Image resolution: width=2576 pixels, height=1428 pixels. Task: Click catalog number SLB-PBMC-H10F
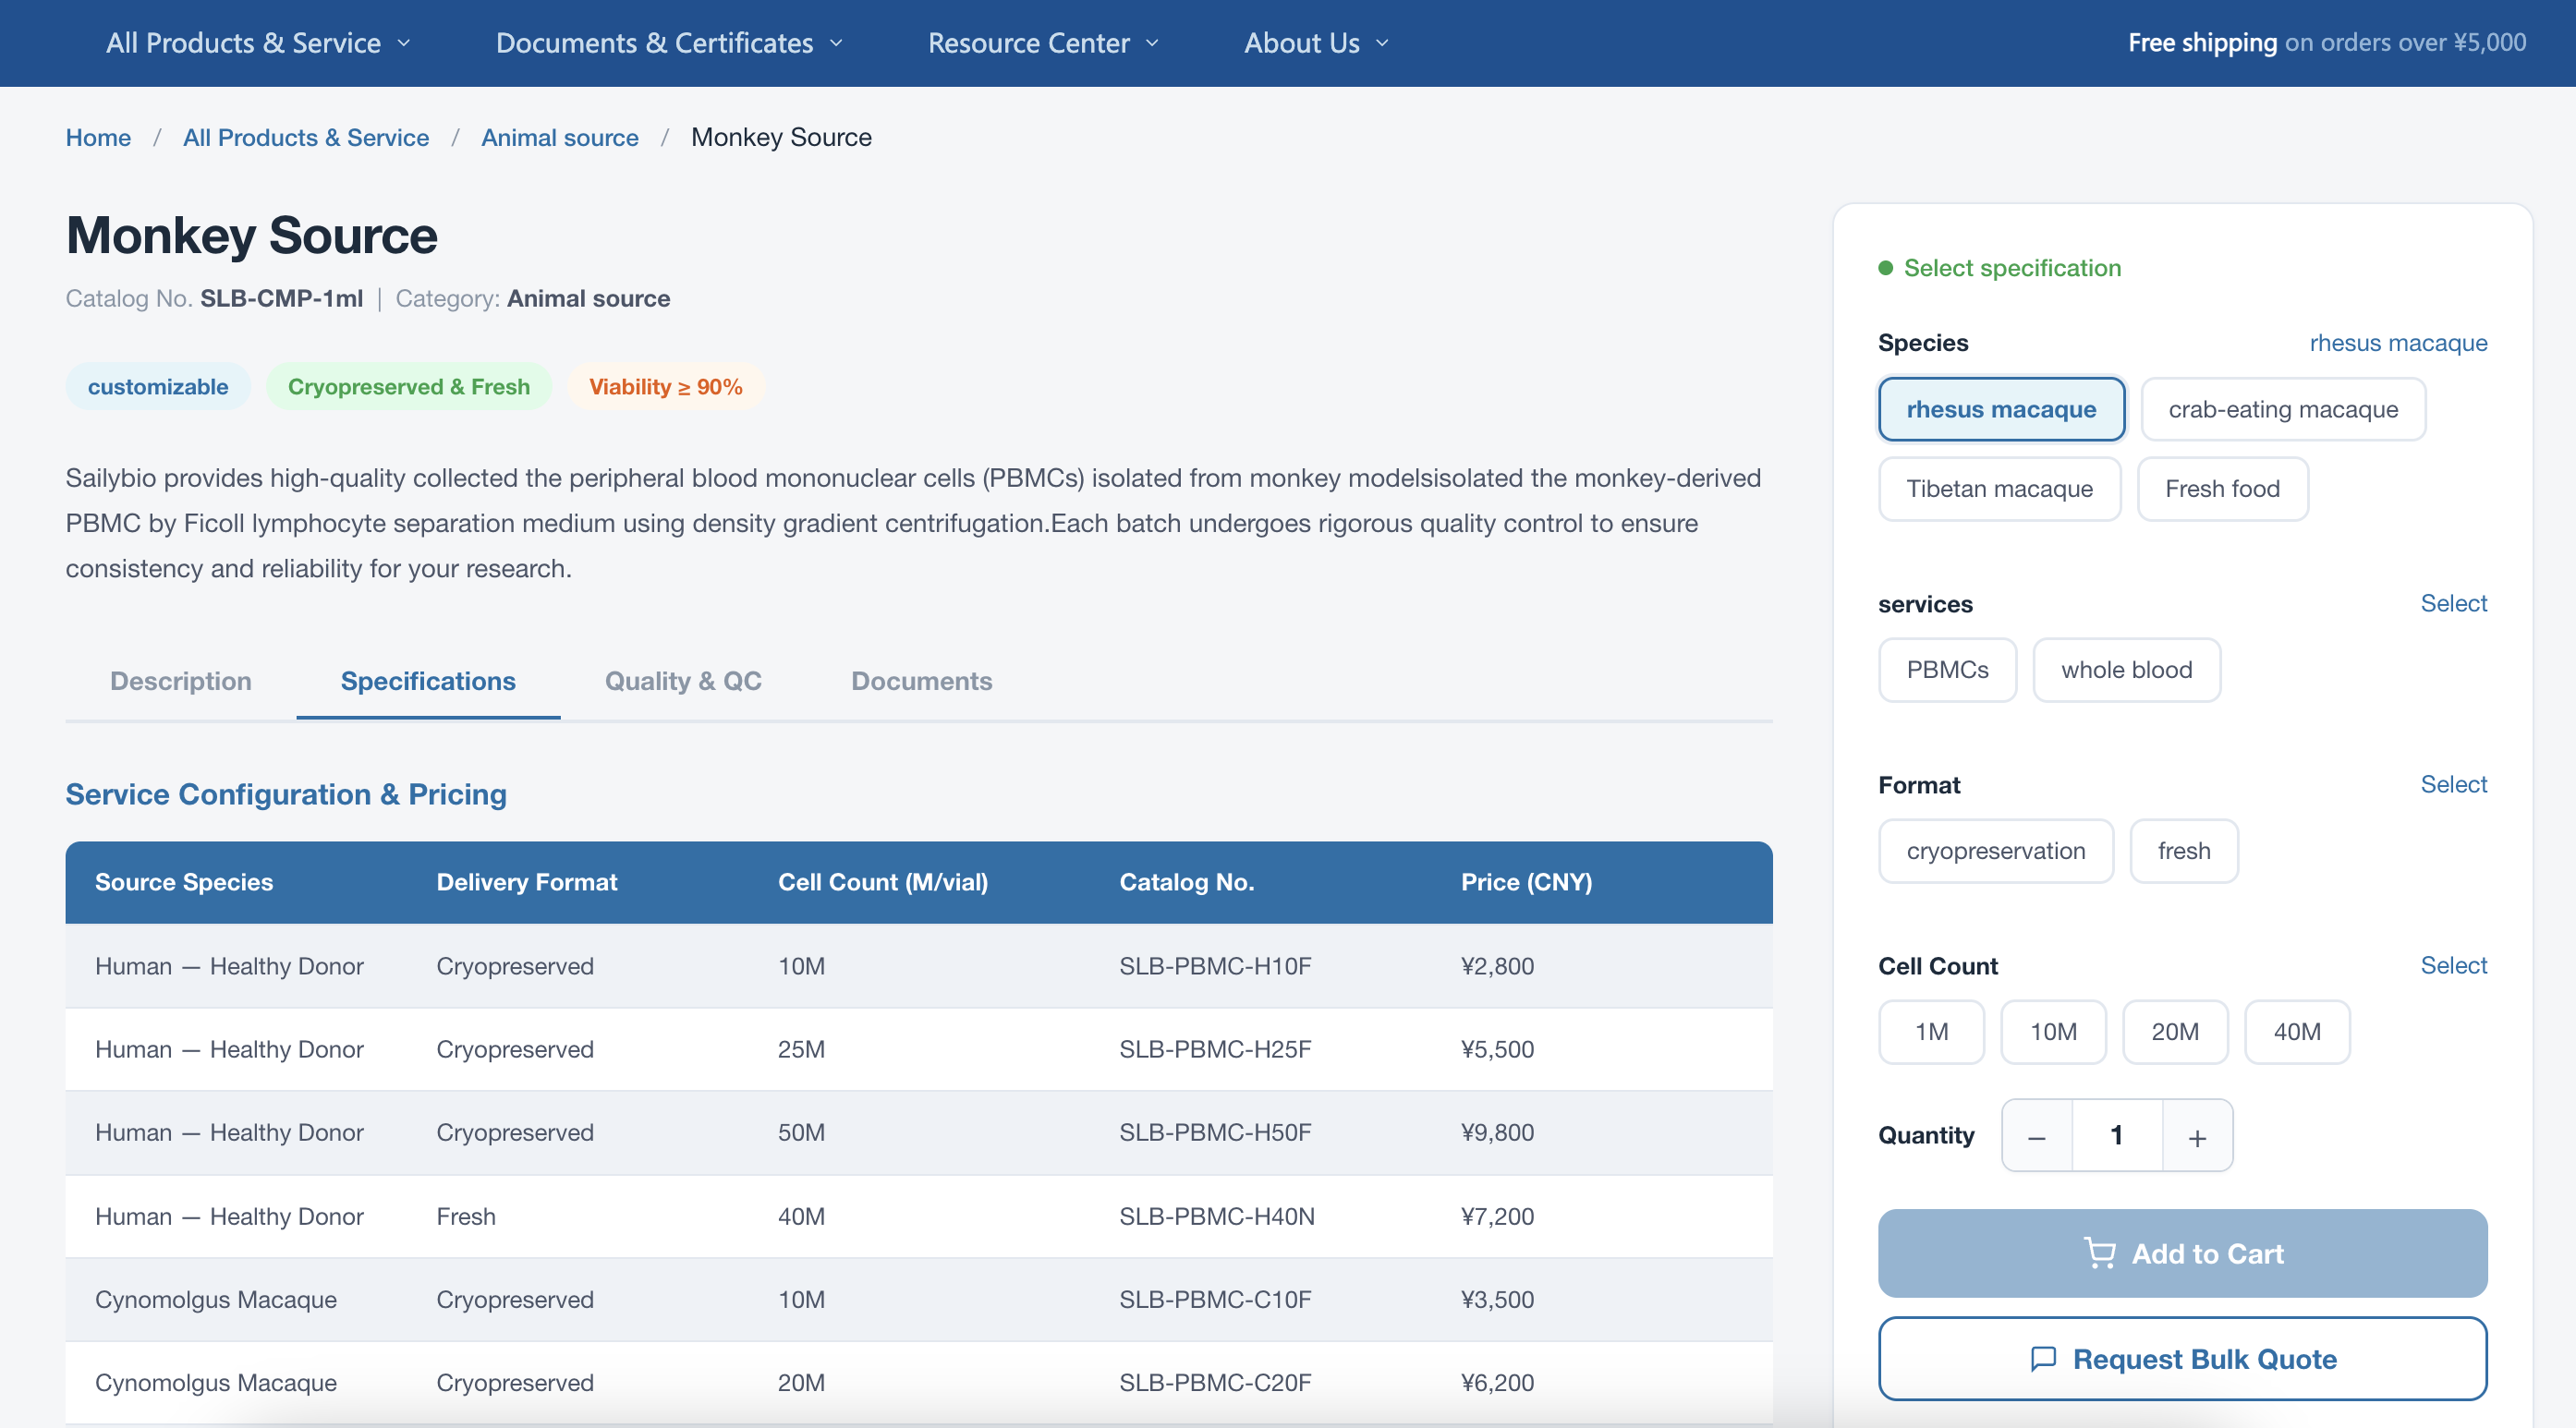pyautogui.click(x=1214, y=966)
